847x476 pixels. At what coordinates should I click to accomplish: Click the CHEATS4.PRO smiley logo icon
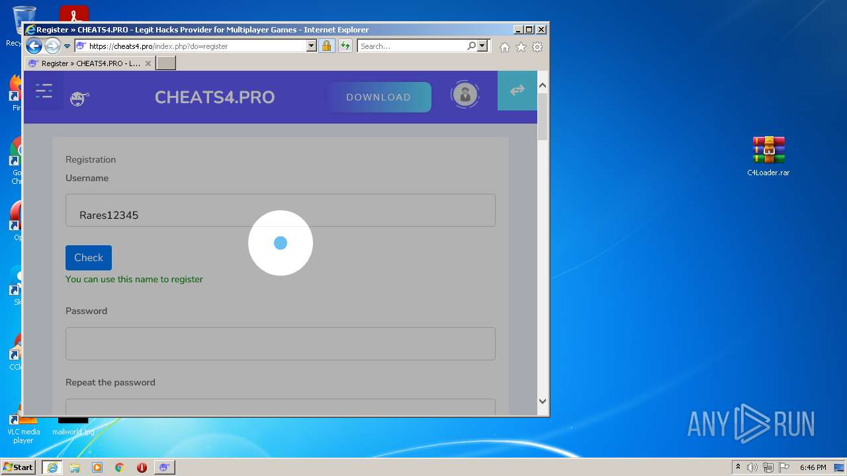[79, 99]
